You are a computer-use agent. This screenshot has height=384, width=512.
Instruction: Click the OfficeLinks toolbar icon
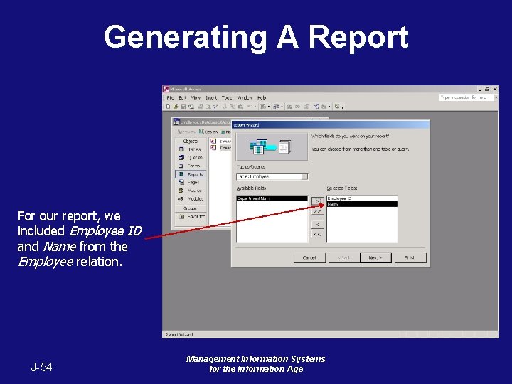click(262, 107)
